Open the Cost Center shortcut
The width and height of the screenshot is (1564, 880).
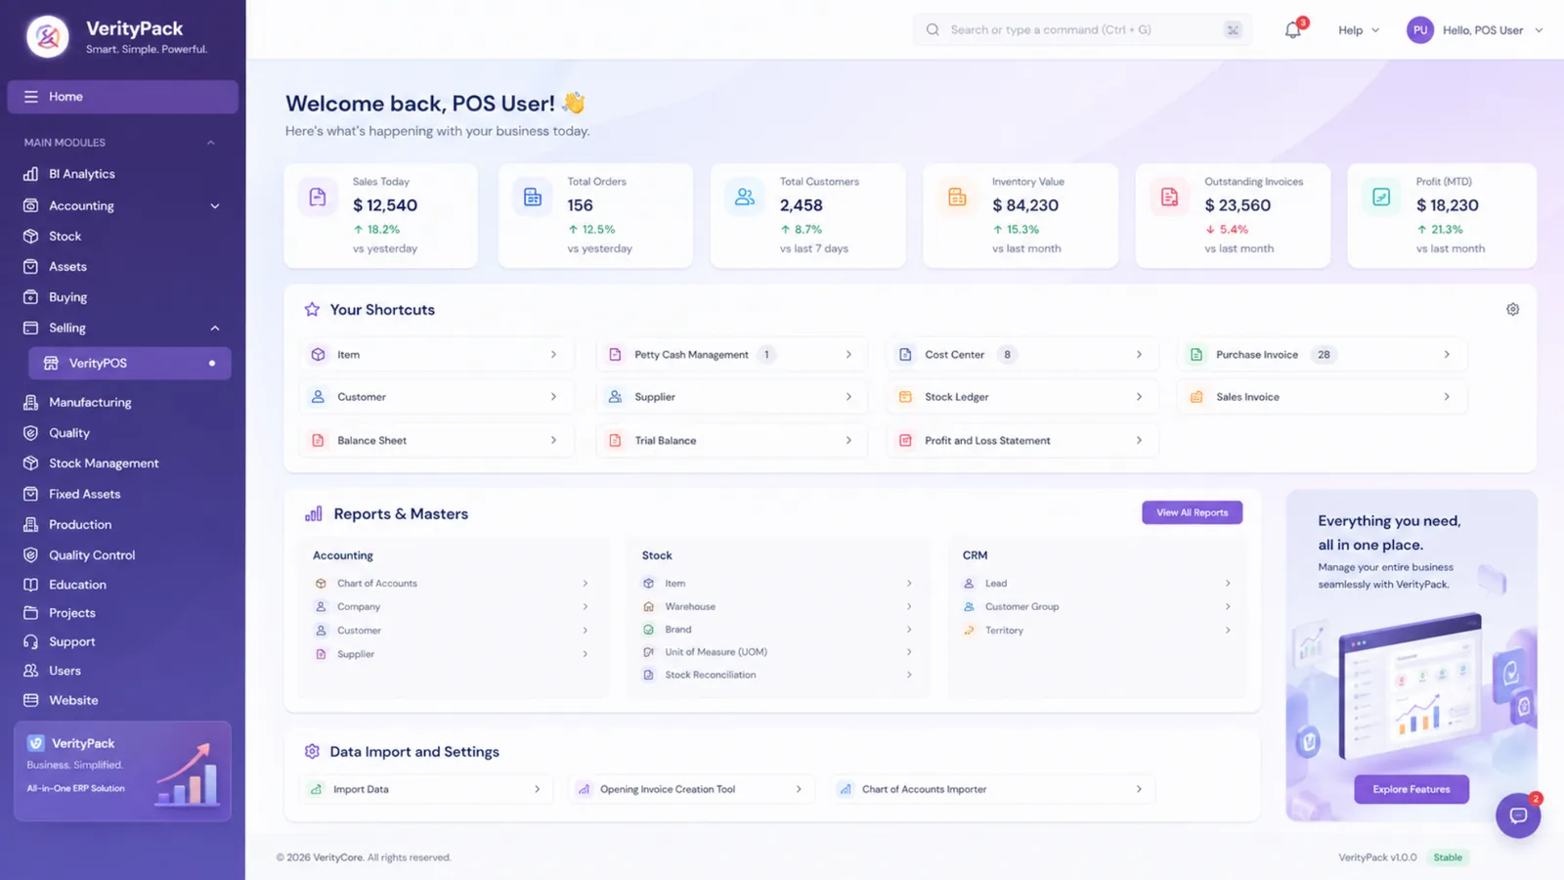[x=1021, y=355]
